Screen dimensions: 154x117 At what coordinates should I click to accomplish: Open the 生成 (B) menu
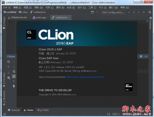tap(71, 7)
